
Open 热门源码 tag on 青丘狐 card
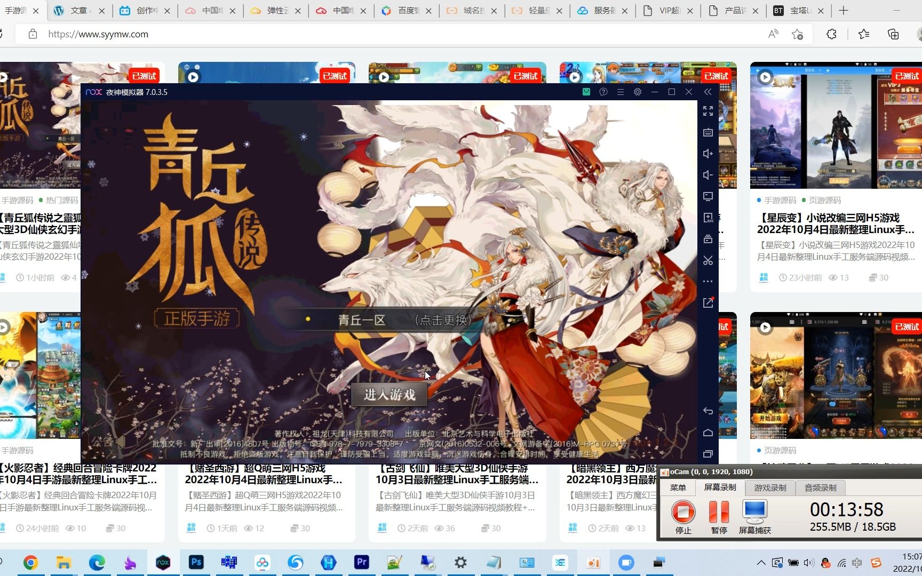61,200
